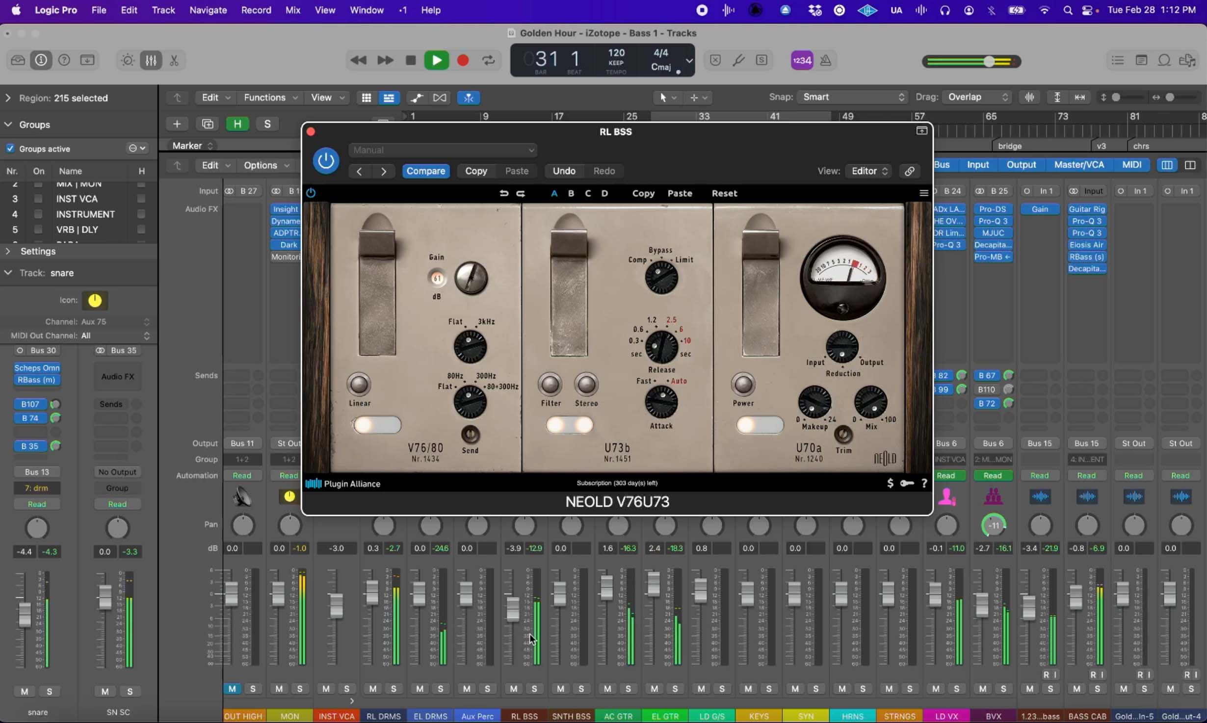
Task: Switch mixer filter to MIDI
Action: click(1131, 165)
